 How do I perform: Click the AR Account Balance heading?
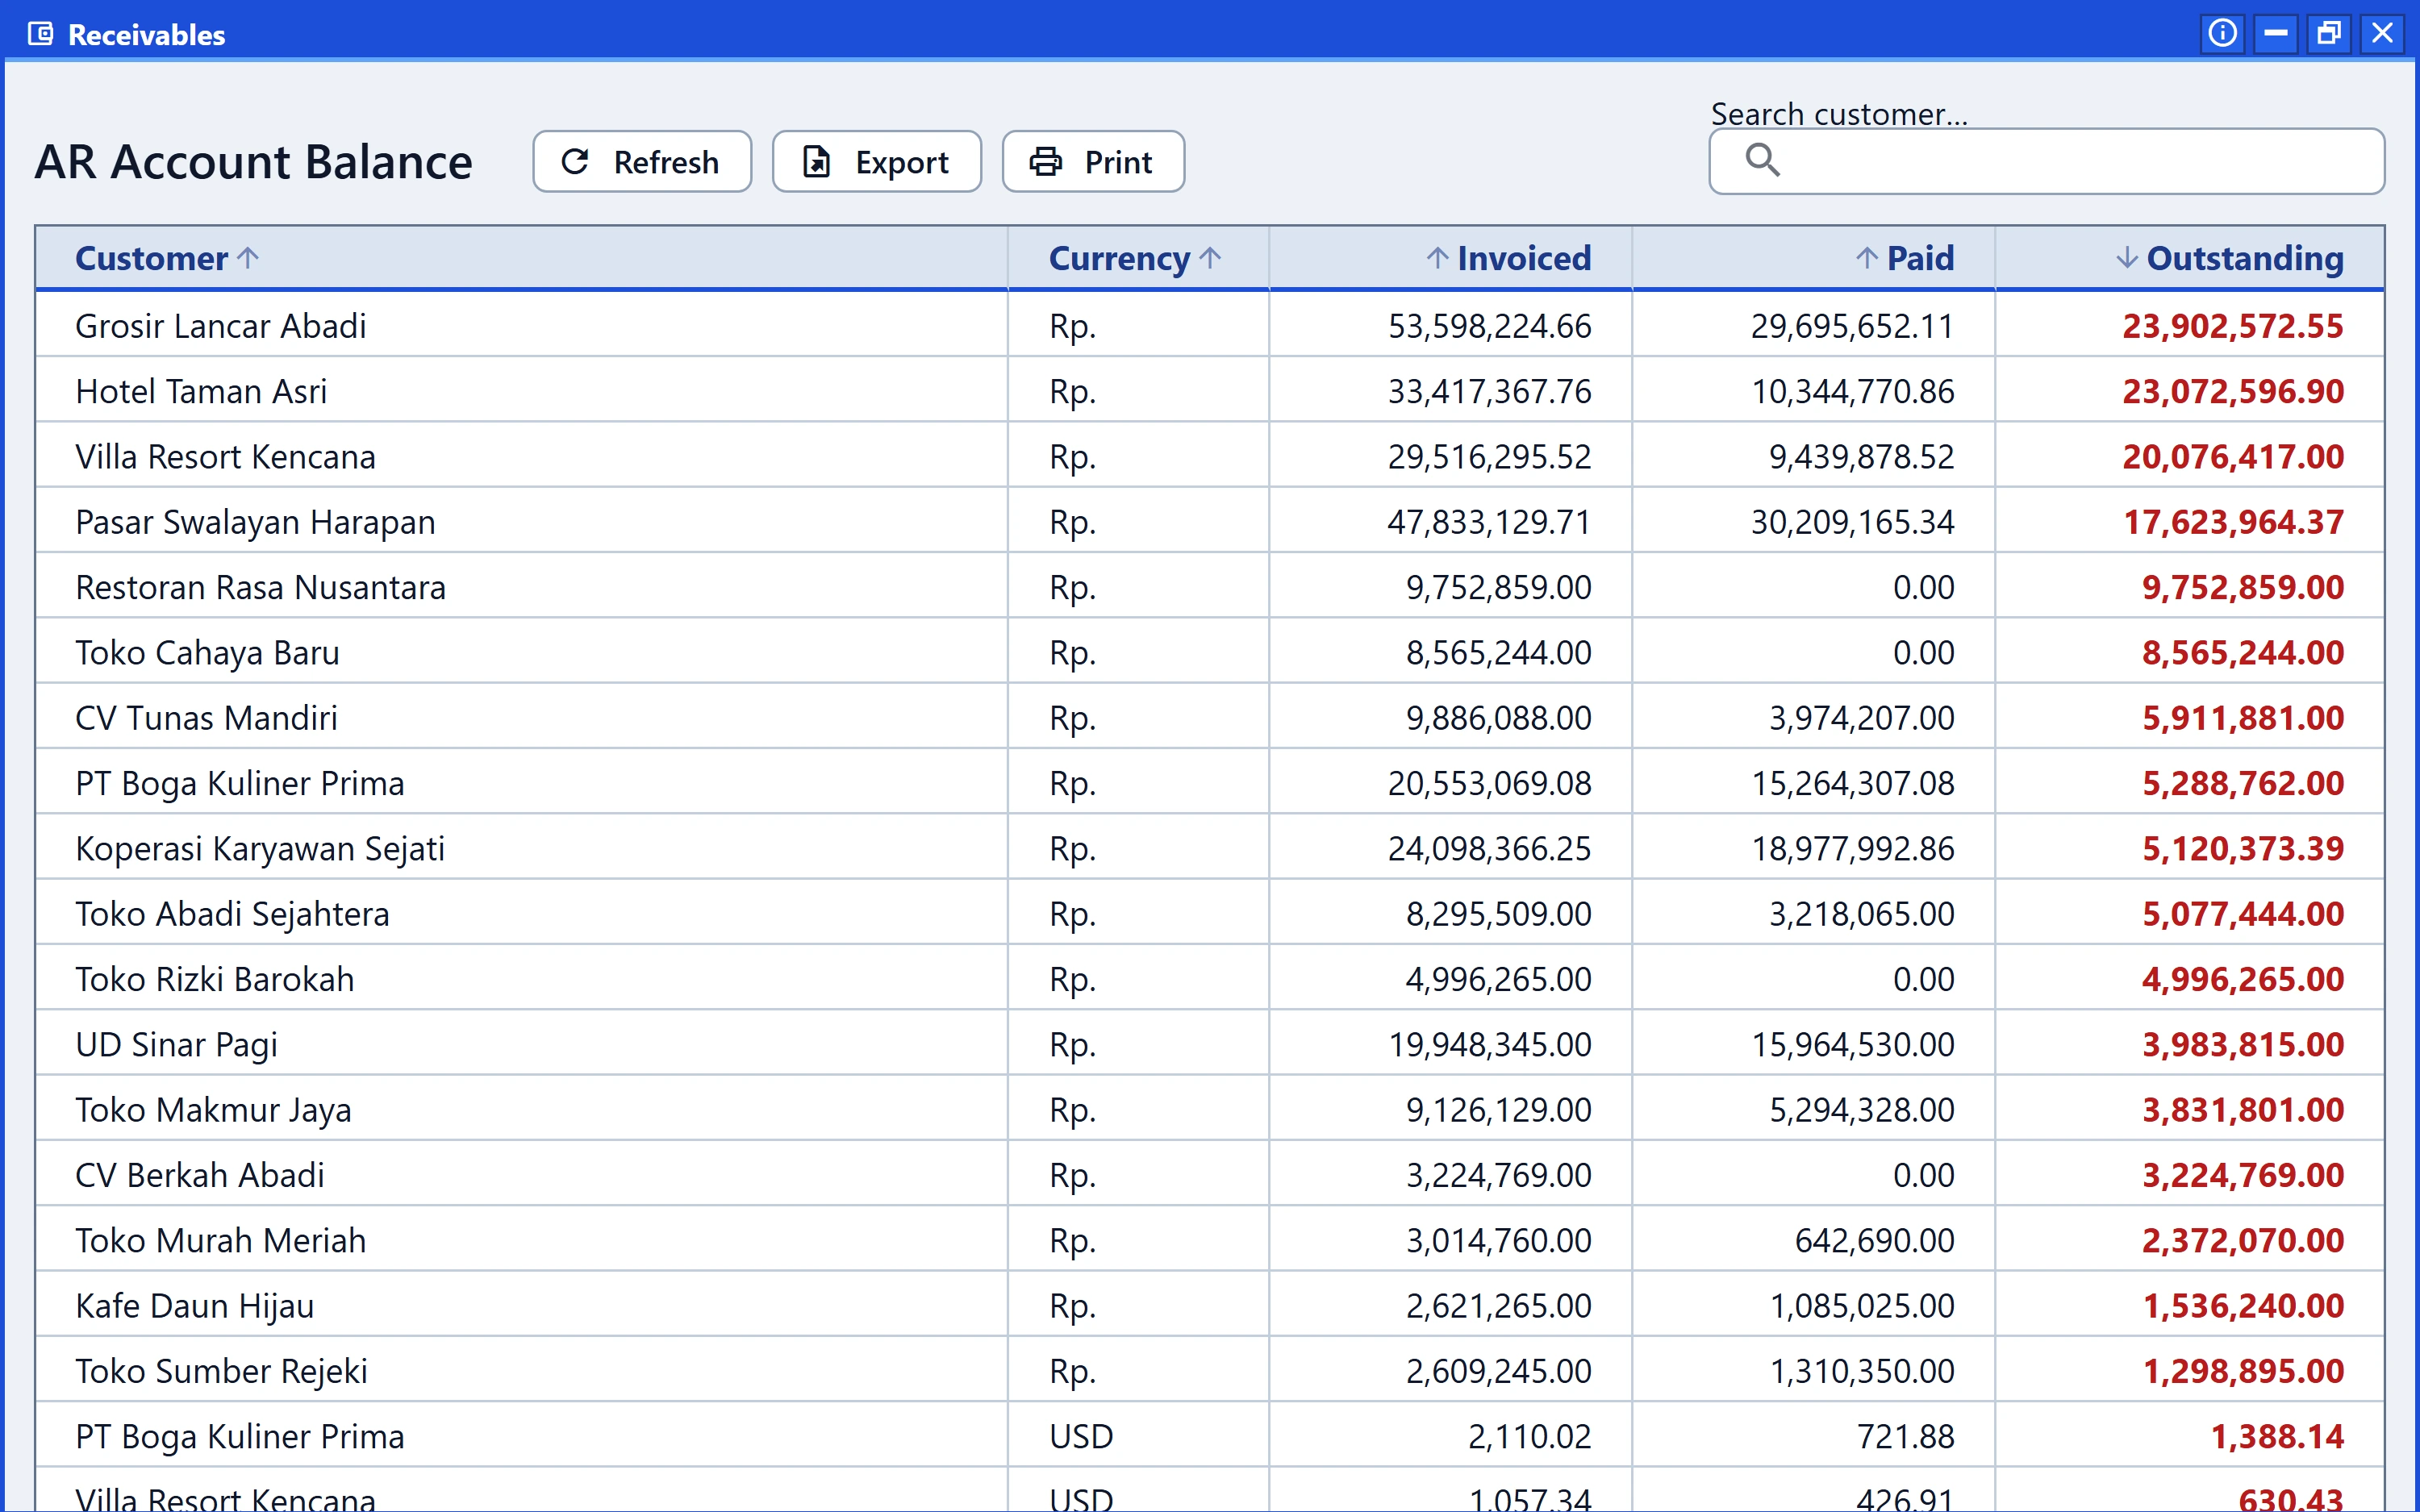coord(253,162)
